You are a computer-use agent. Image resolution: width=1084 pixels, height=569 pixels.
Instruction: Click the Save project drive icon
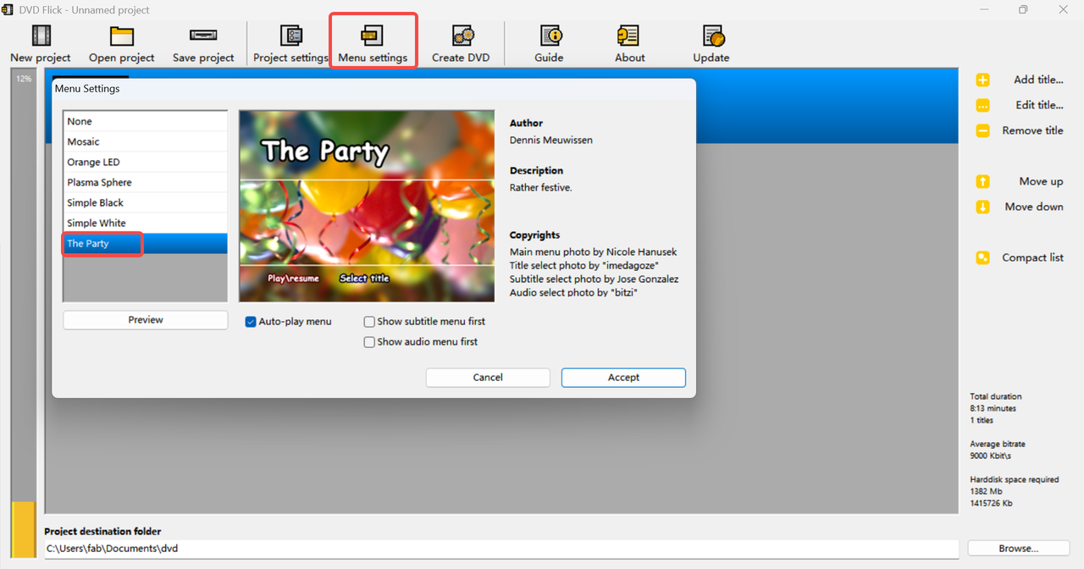click(x=203, y=36)
